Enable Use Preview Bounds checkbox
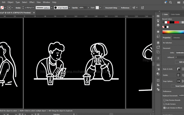The image size is (184, 115). pyautogui.click(x=164, y=100)
